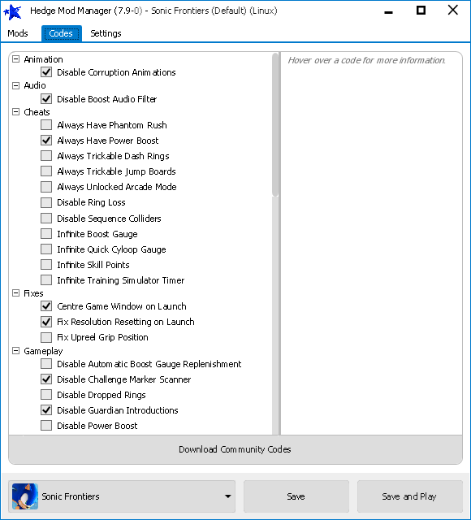Screen dimensions: 471x520
Task: Toggle Fix Upreel Grip Position
Action: click(x=46, y=337)
